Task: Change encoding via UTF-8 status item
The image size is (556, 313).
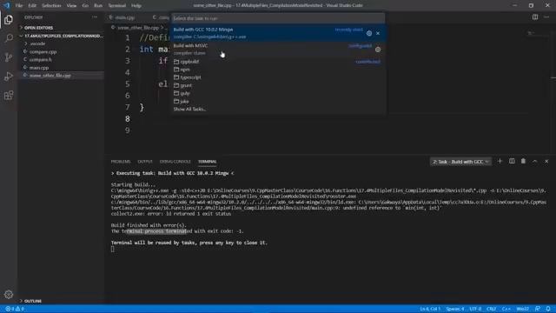Action: click(475, 309)
